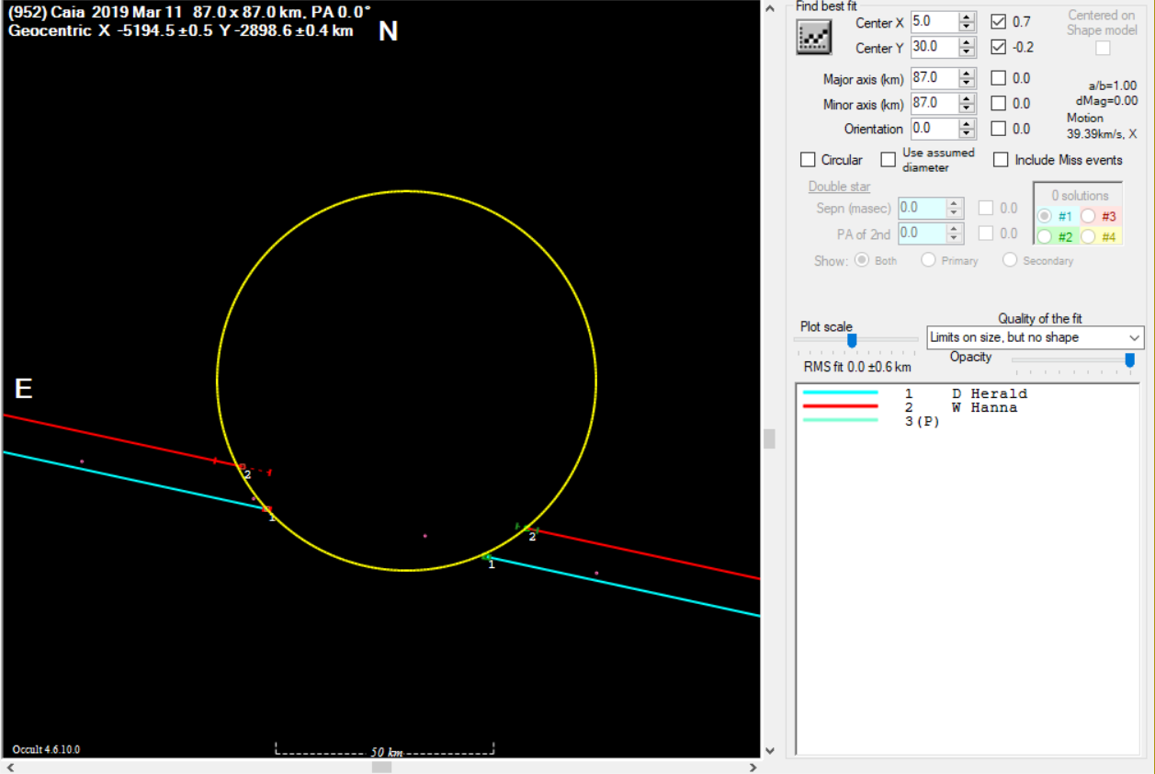
Task: Focus the Orientation value field
Action: pyautogui.click(x=934, y=129)
